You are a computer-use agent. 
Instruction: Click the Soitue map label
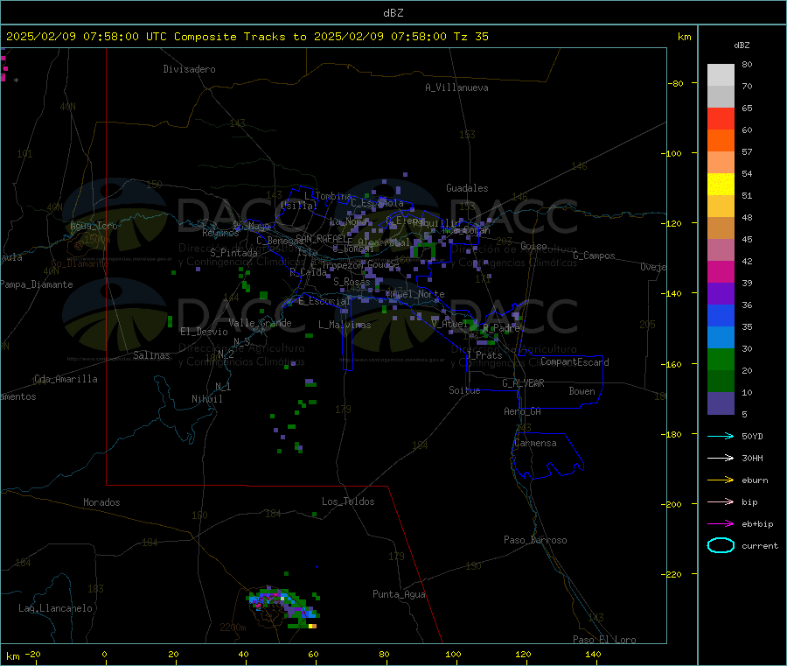464,390
